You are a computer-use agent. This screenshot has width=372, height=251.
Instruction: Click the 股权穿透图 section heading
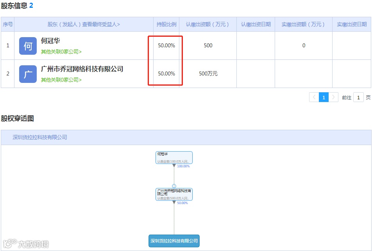(17, 118)
